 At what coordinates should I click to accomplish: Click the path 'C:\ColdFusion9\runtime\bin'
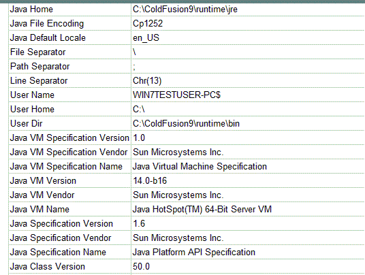pyautogui.click(x=186, y=123)
